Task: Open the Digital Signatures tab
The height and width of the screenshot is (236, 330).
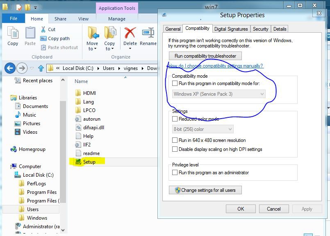Action: (x=231, y=29)
